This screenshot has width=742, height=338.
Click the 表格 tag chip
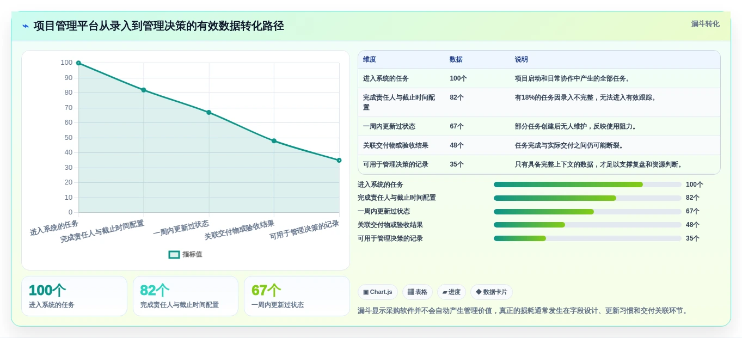coord(418,292)
